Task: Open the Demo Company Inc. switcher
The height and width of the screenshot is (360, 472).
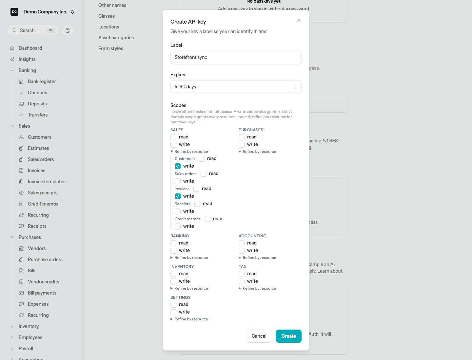Action: [x=43, y=12]
